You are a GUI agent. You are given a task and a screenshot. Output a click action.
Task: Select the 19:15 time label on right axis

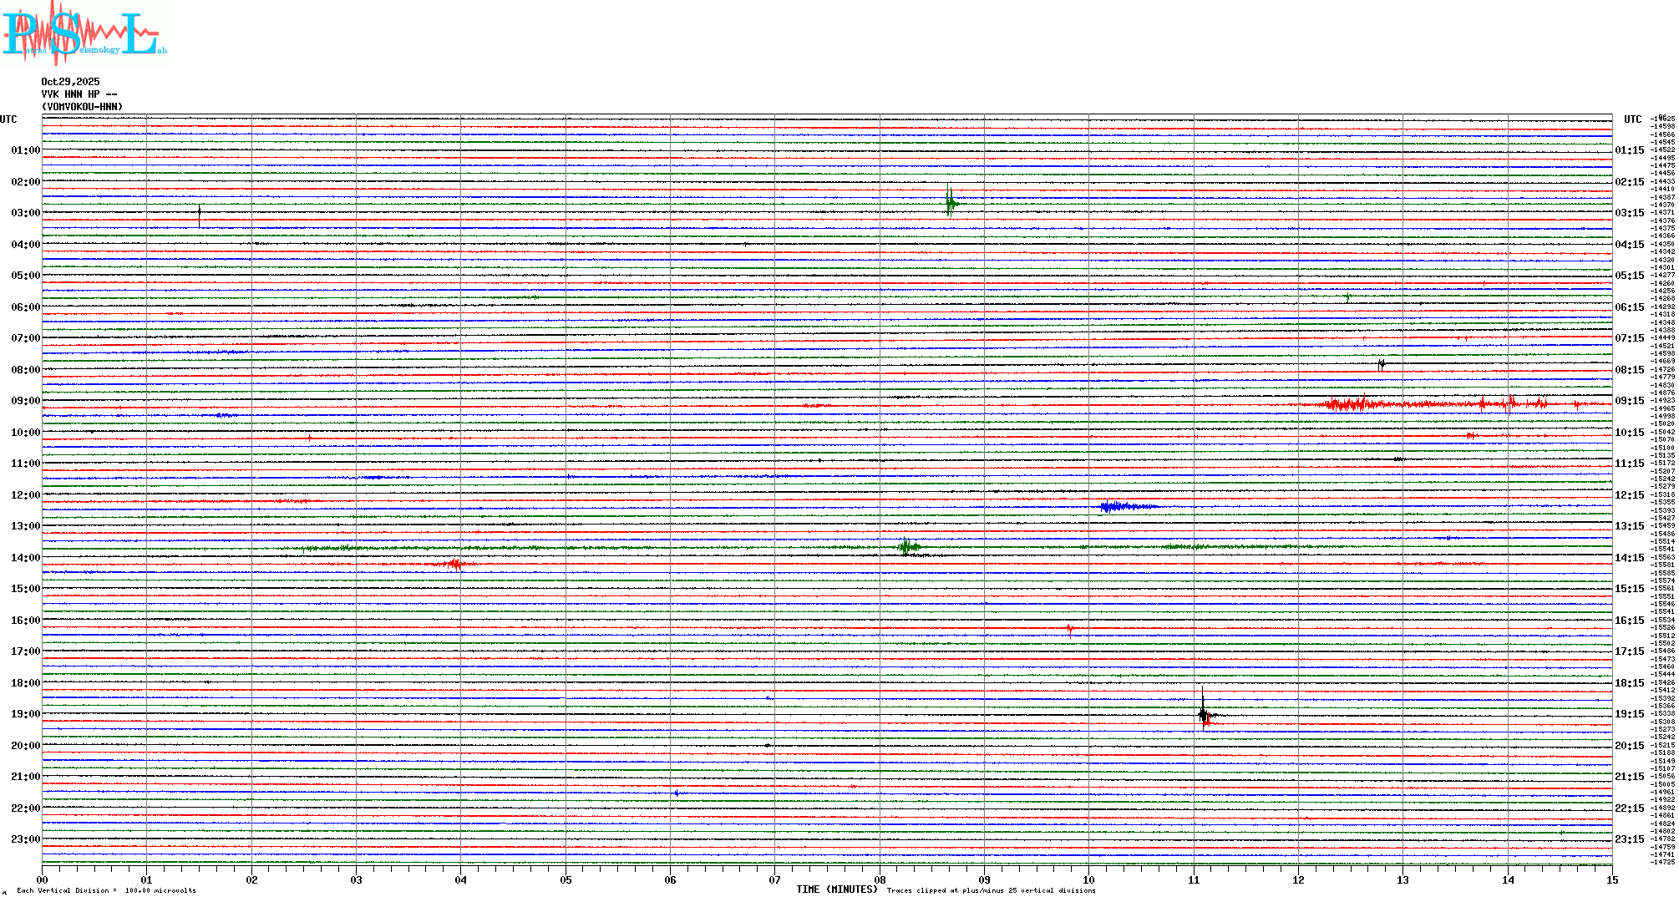coord(1629,714)
